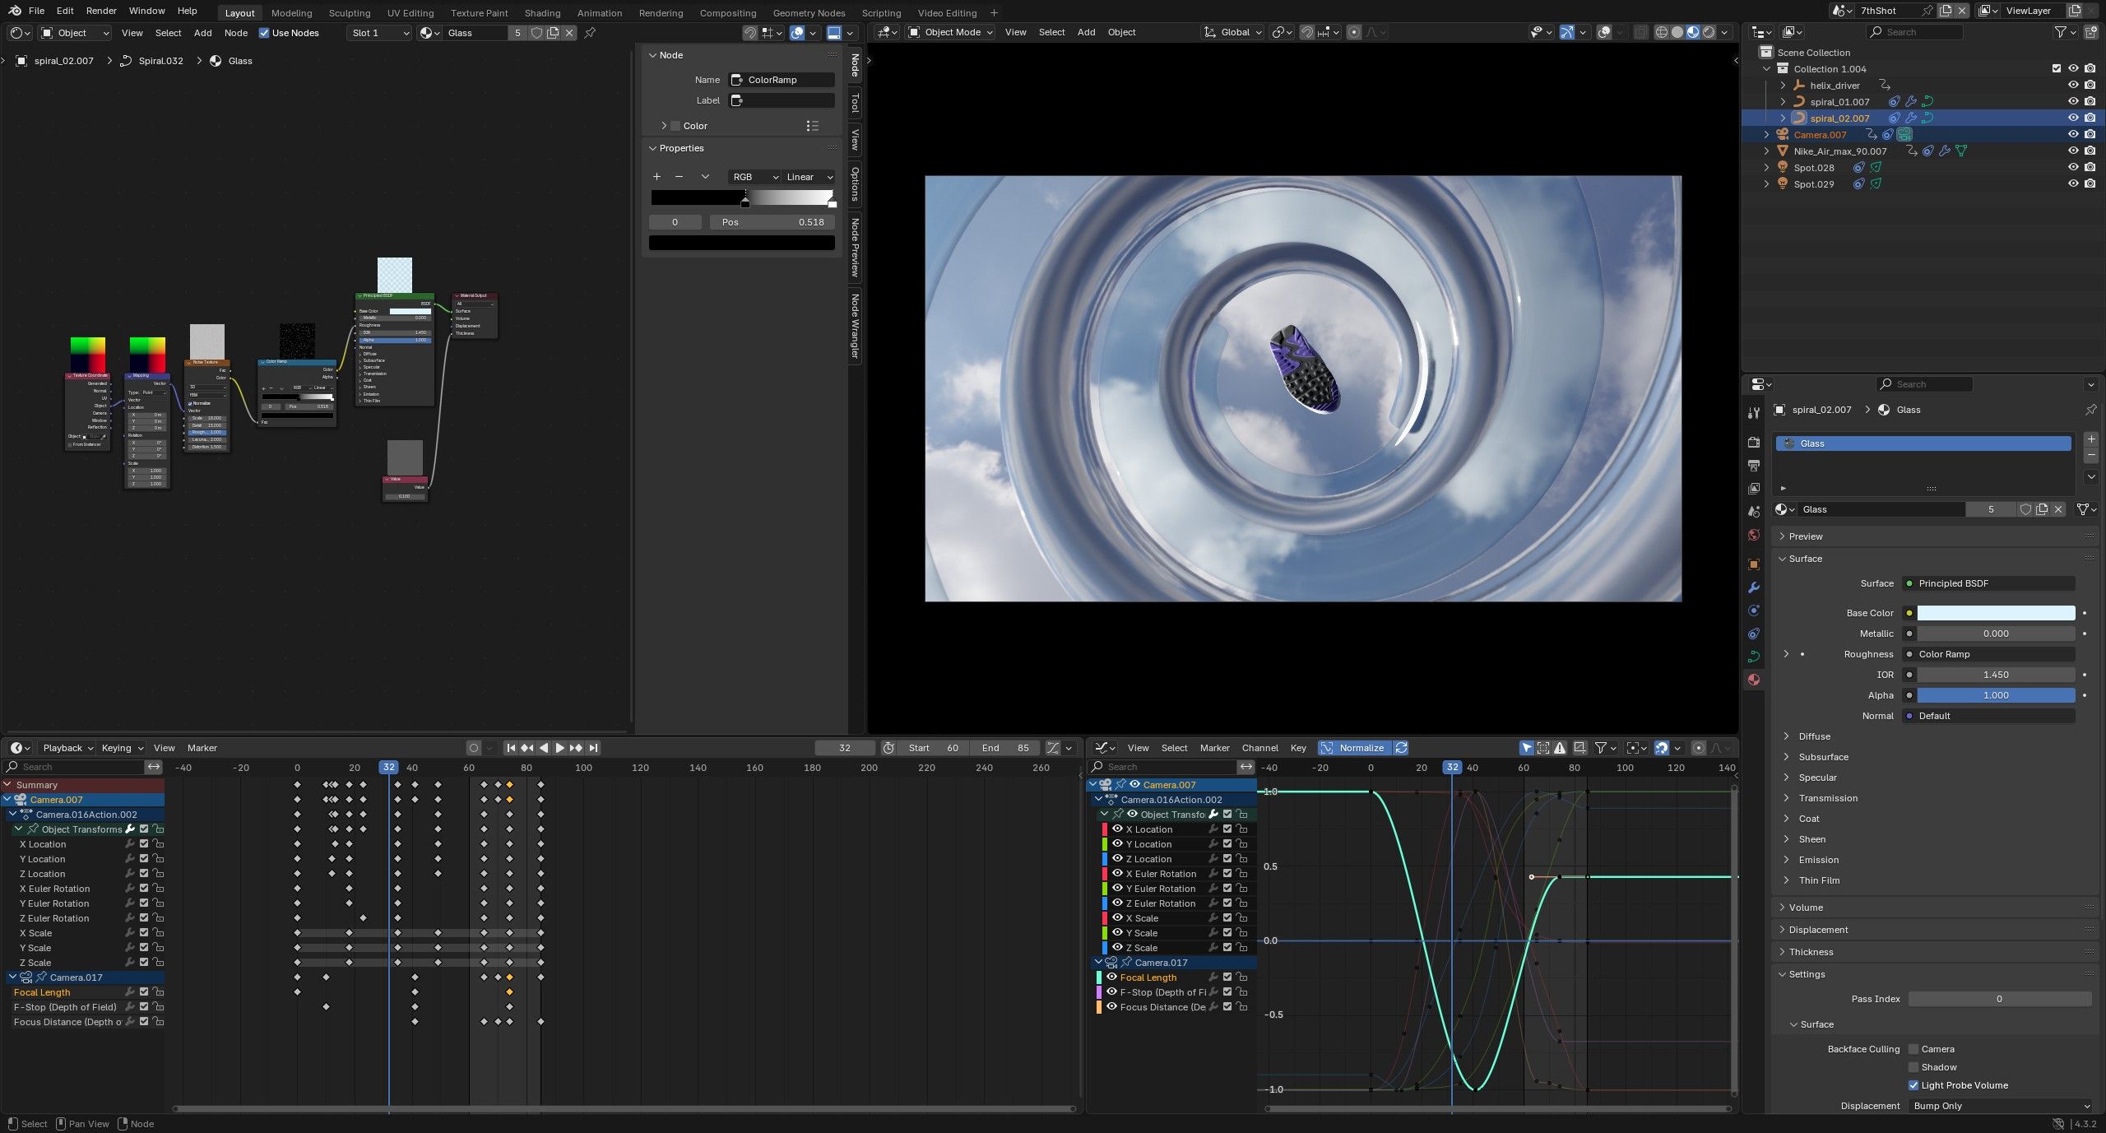Screen dimensions: 2106x1133
Task: Click the add color stop plus icon
Action: coord(656,177)
